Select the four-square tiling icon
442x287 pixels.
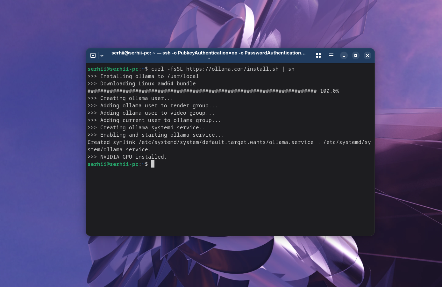(x=318, y=55)
